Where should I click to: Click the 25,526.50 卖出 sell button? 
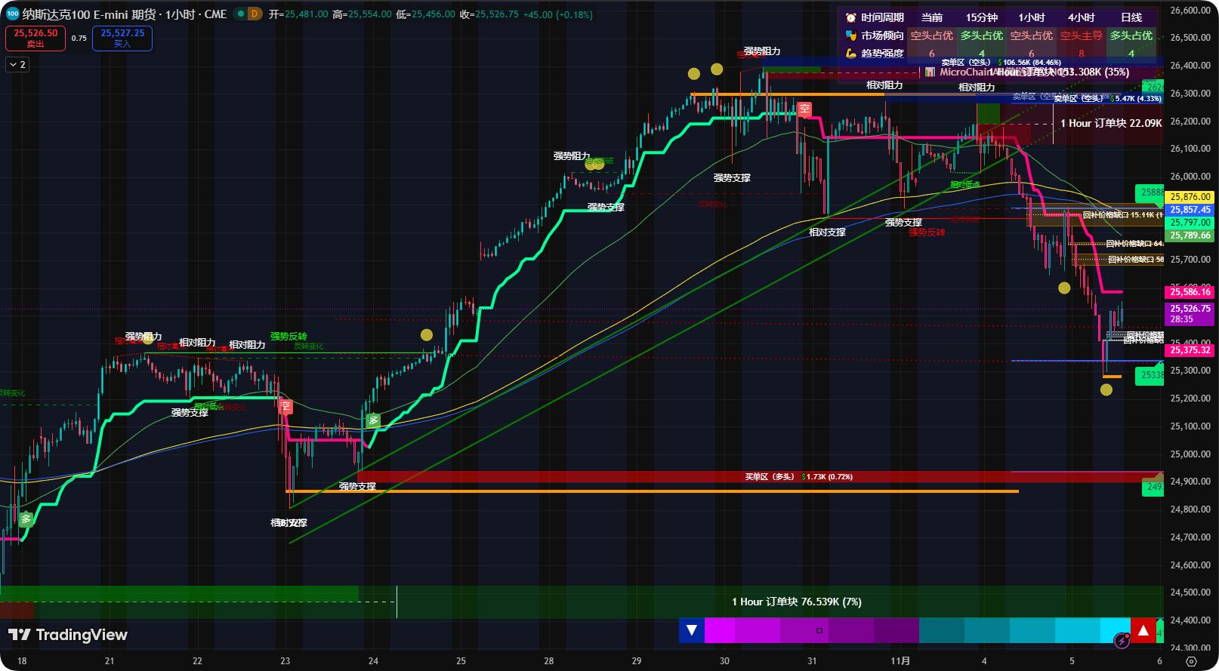point(35,38)
